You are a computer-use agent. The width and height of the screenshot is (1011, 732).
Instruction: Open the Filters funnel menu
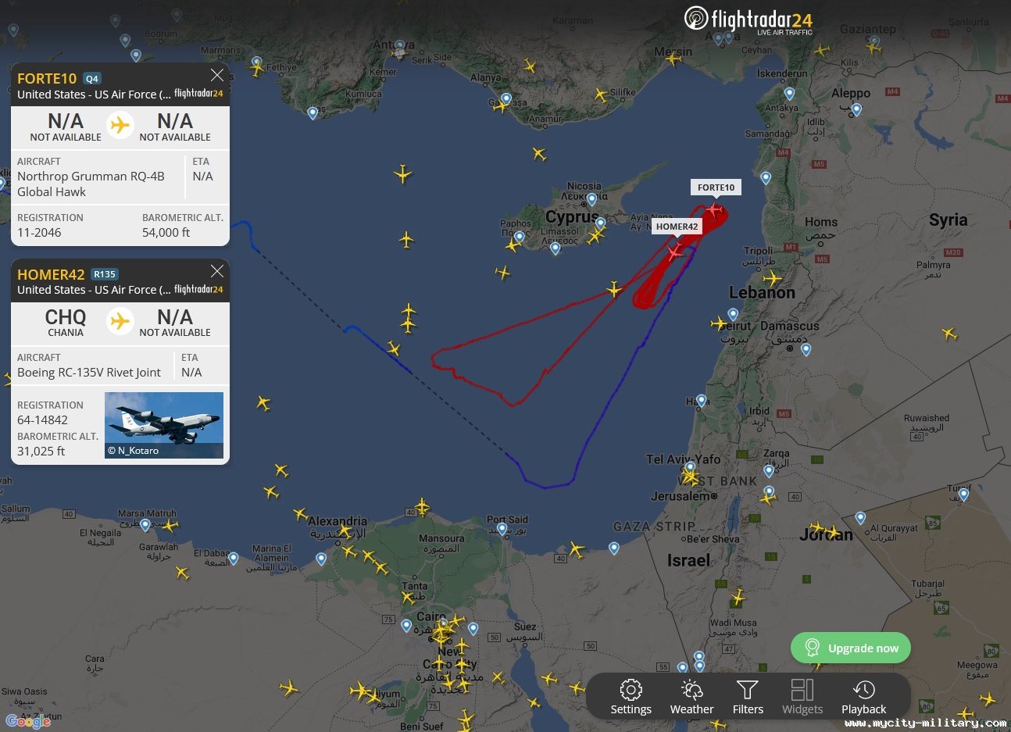pyautogui.click(x=748, y=697)
